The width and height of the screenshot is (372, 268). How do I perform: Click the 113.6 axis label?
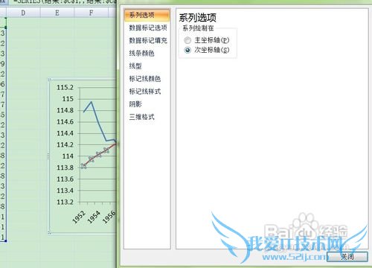tap(65, 179)
